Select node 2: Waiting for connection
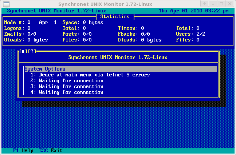Screen dimensions: 236x155 [x=121, y=81]
